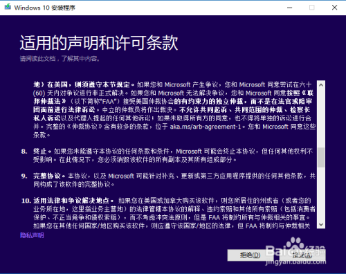Click the 接受(A) accept button
Viewport: 346px width, 274px height.
click(x=302, y=255)
